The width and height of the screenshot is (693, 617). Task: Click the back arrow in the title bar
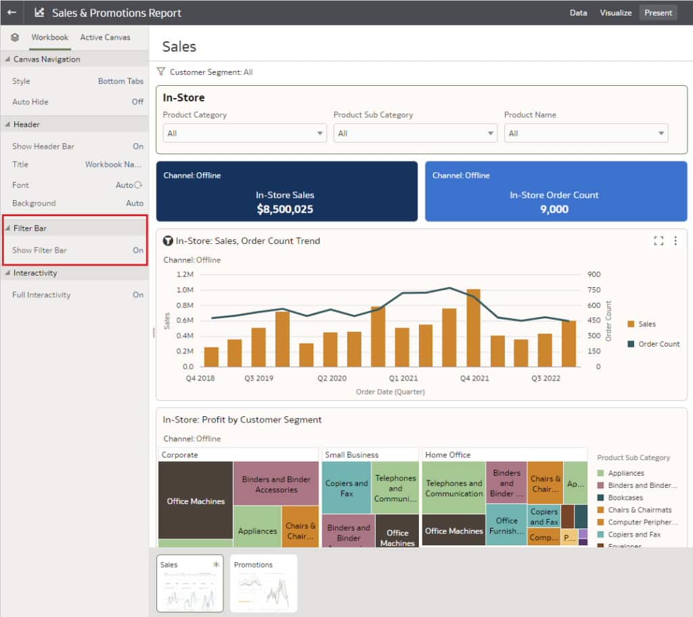point(10,12)
